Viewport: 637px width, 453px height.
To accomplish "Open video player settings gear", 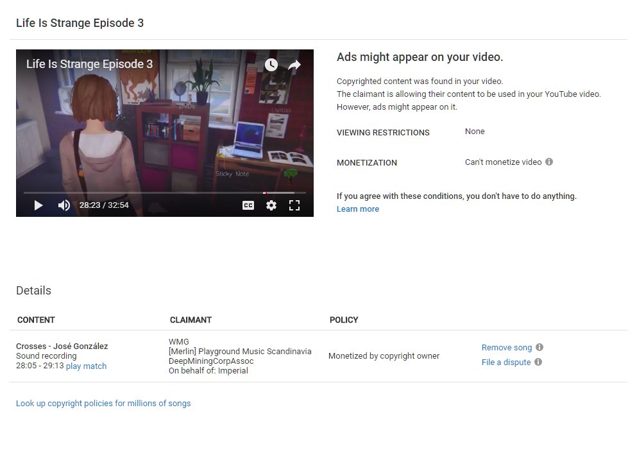I will pos(271,205).
